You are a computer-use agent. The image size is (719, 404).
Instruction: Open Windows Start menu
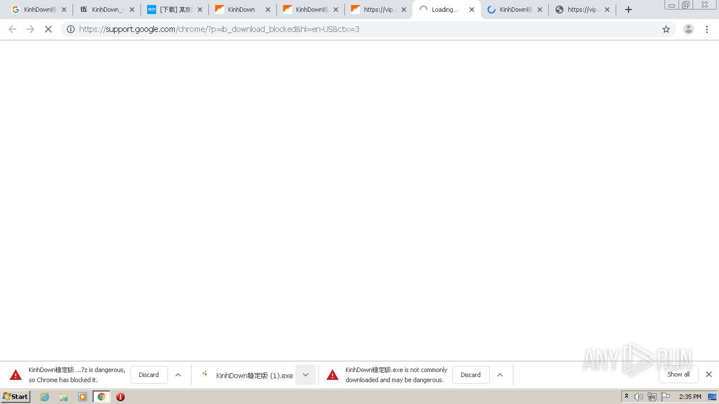(x=16, y=397)
